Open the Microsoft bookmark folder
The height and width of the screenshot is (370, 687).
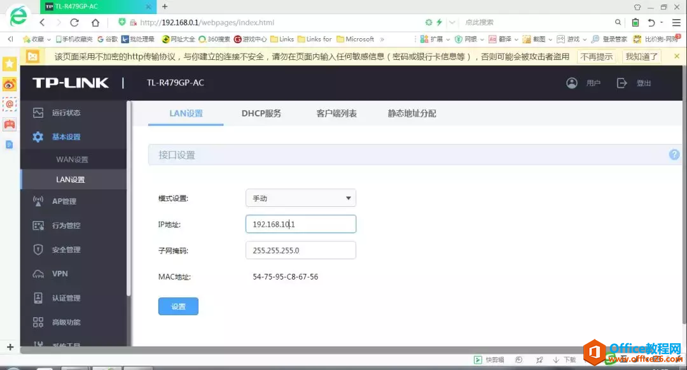coord(356,39)
